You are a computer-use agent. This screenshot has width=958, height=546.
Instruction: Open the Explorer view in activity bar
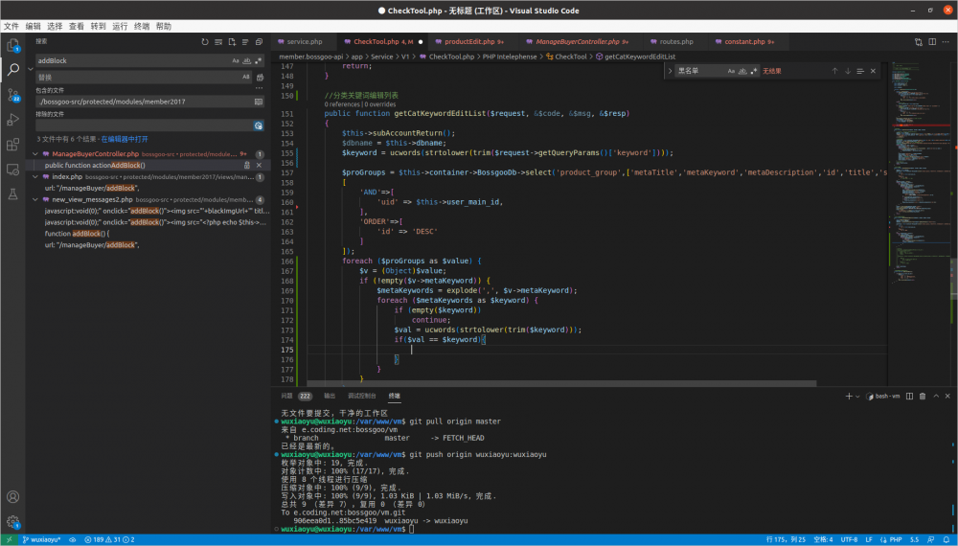coord(13,45)
